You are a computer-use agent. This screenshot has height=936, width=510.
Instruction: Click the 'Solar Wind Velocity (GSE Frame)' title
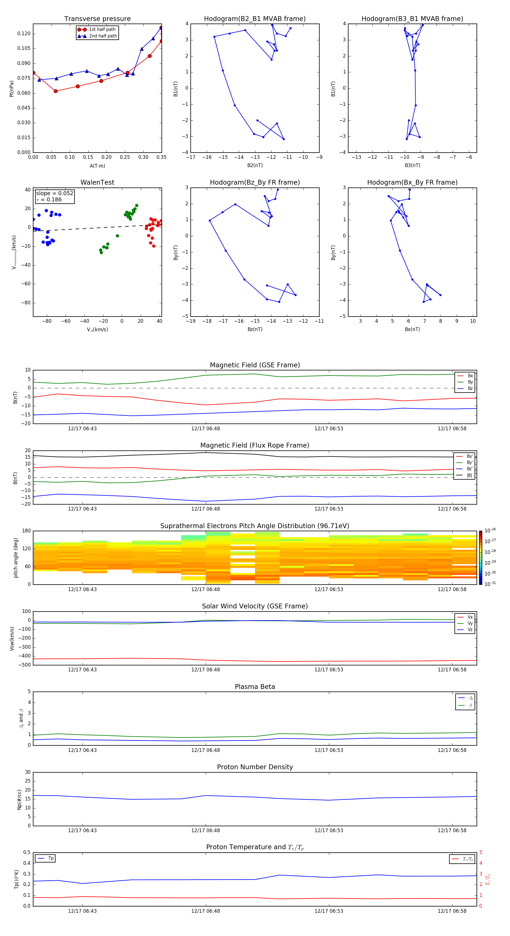tap(255, 606)
